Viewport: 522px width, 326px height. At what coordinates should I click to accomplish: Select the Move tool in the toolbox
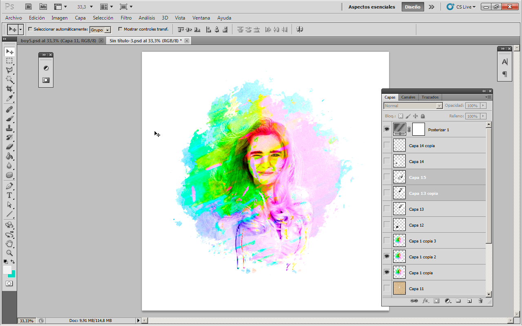click(9, 51)
